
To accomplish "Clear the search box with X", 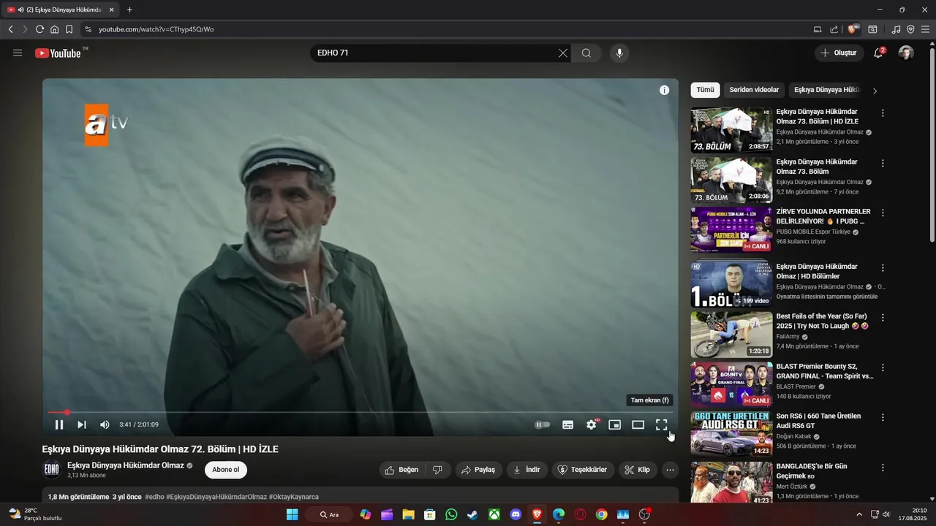I will (563, 53).
